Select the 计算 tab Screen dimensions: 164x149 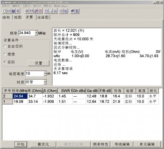[x=30, y=17]
